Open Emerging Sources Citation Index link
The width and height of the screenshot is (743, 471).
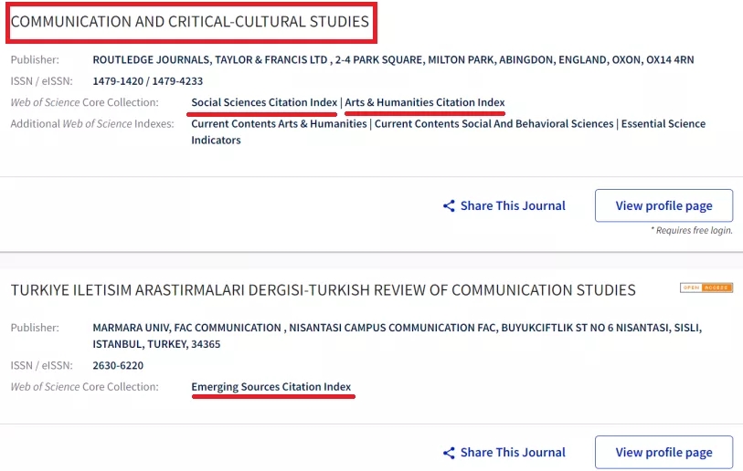[271, 387]
